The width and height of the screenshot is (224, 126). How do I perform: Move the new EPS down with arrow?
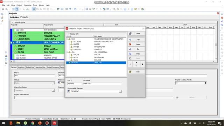click(136, 66)
